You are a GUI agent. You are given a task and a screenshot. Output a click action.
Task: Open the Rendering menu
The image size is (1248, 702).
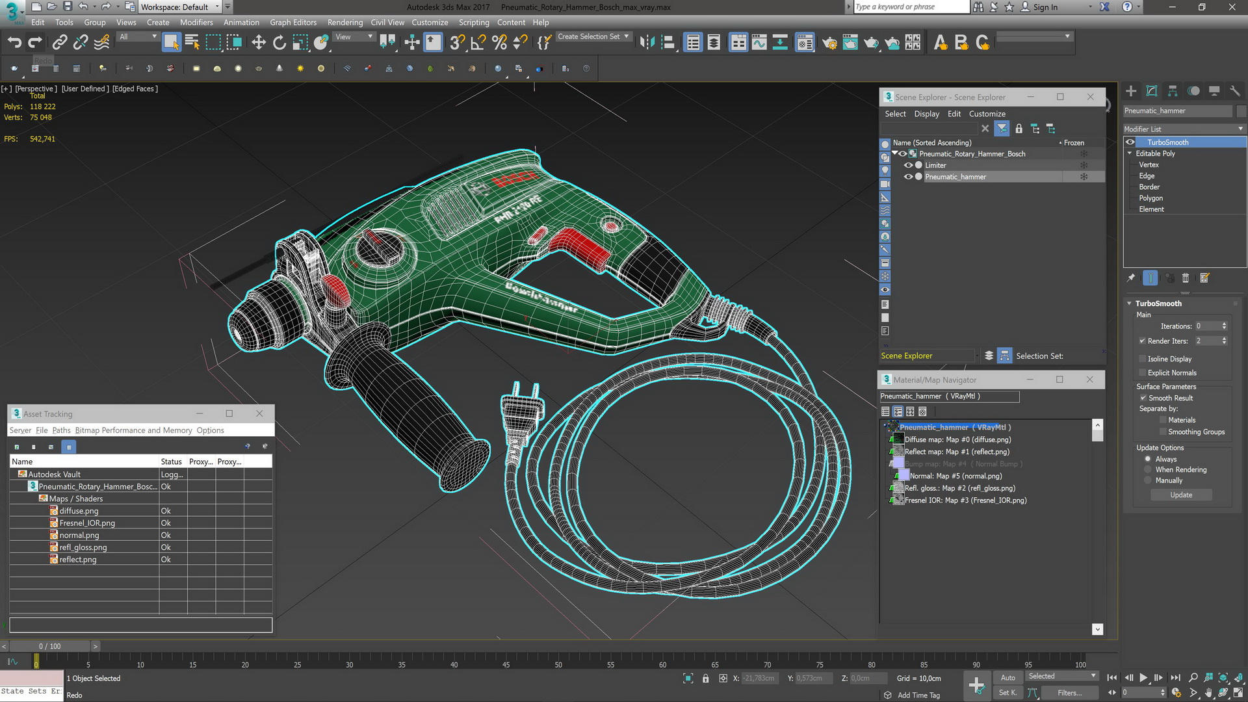344,22
